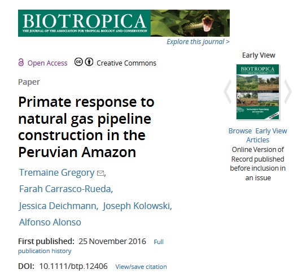Click the Open Access label
302x278 pixels.
47,63
